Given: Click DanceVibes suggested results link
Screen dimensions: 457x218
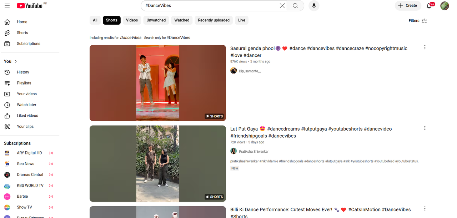Looking at the screenshot, I should 131,37.
